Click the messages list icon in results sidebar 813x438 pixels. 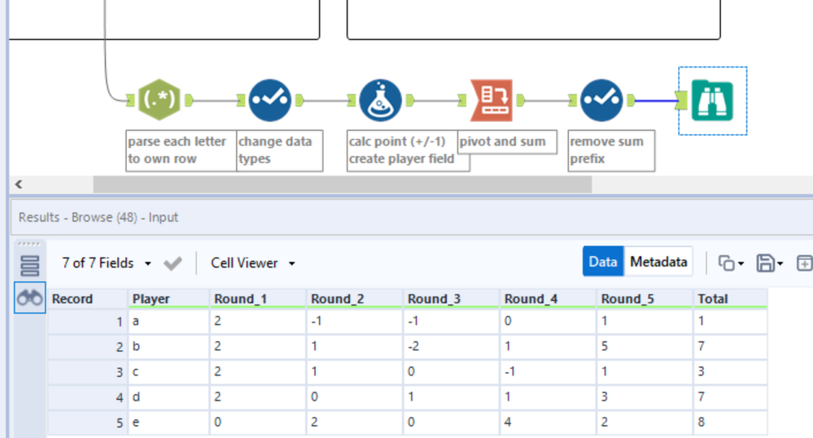(x=30, y=265)
